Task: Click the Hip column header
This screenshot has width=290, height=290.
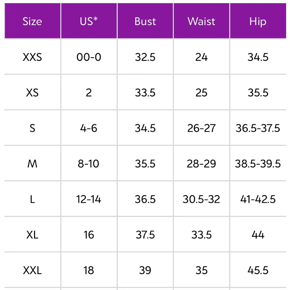Action: coord(258,21)
